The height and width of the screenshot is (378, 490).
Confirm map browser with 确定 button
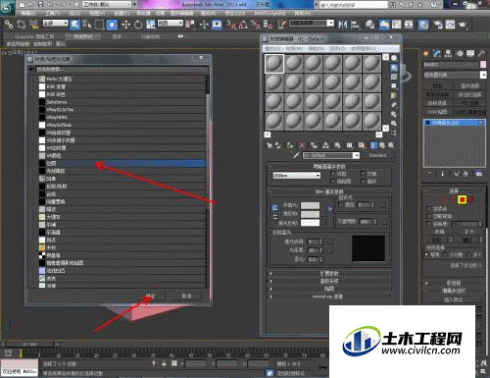[150, 296]
